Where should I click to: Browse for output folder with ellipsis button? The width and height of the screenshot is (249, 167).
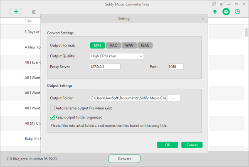tap(174, 98)
